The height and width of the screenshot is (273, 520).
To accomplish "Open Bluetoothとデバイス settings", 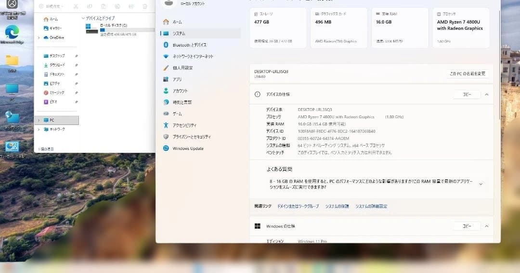I will click(200, 45).
